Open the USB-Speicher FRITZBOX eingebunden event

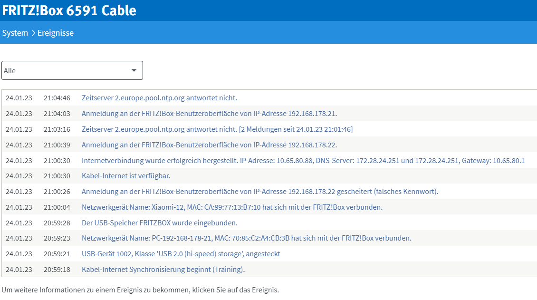pyautogui.click(x=160, y=223)
